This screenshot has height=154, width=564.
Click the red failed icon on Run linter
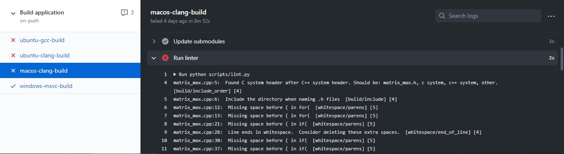[x=165, y=58]
